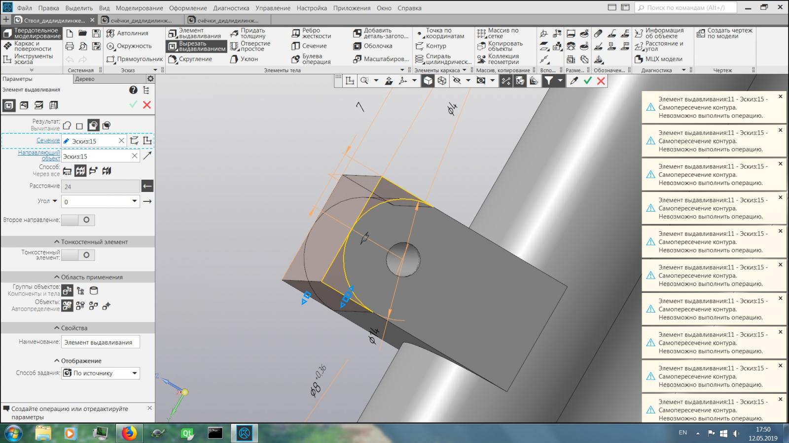Collapse the Отображение section
The width and height of the screenshot is (789, 443).
(78, 361)
